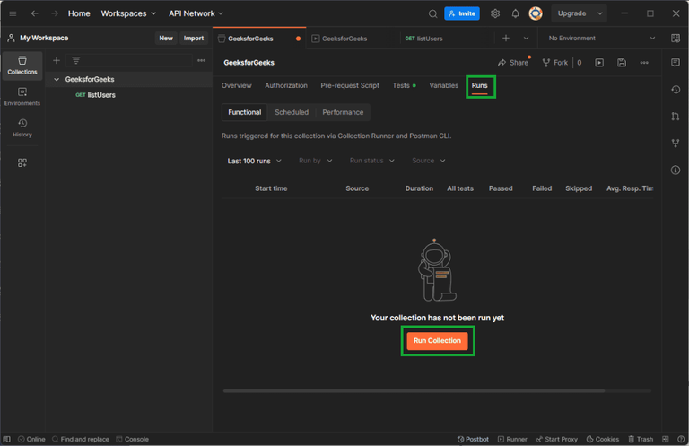Save the collection with the disk icon

pyautogui.click(x=622, y=63)
